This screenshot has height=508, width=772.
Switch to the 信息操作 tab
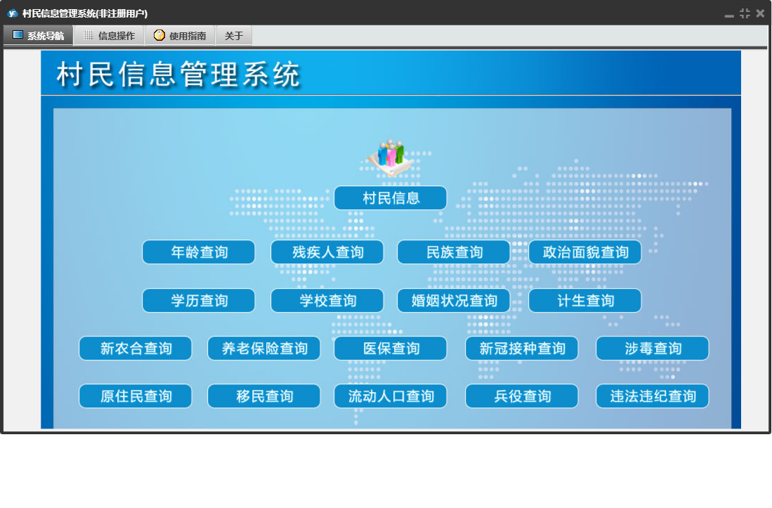(x=109, y=36)
